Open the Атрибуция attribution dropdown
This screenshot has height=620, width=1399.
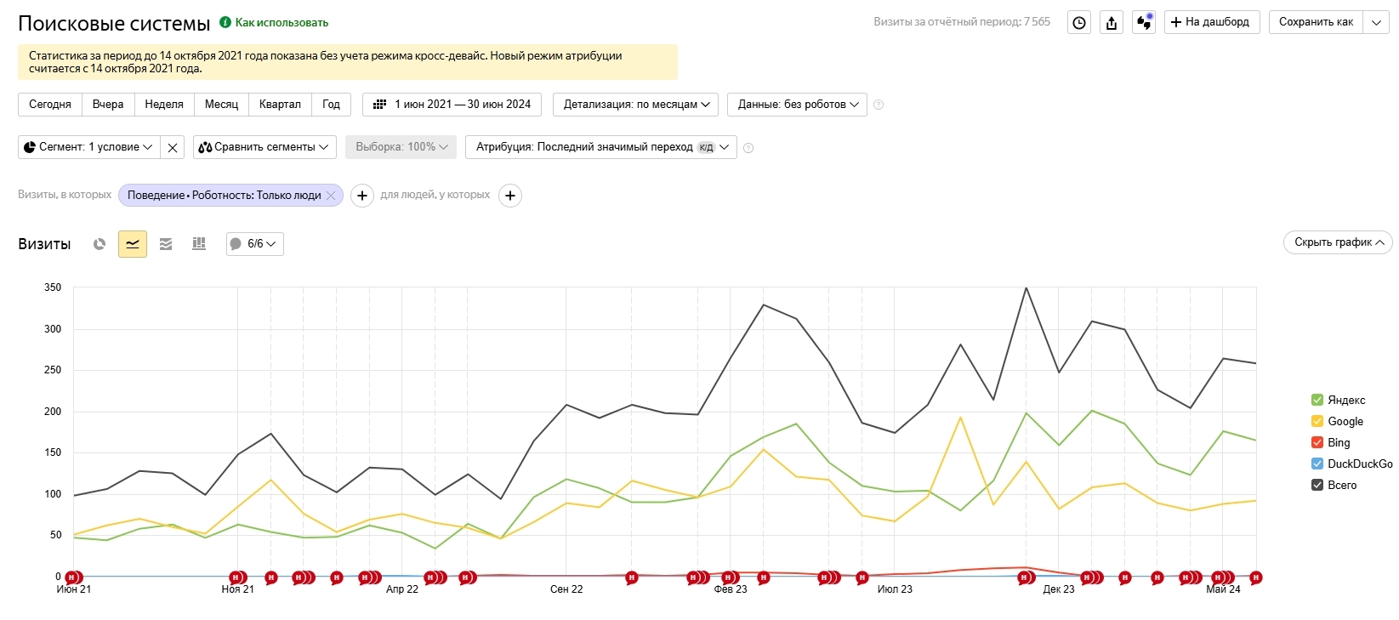coord(601,147)
